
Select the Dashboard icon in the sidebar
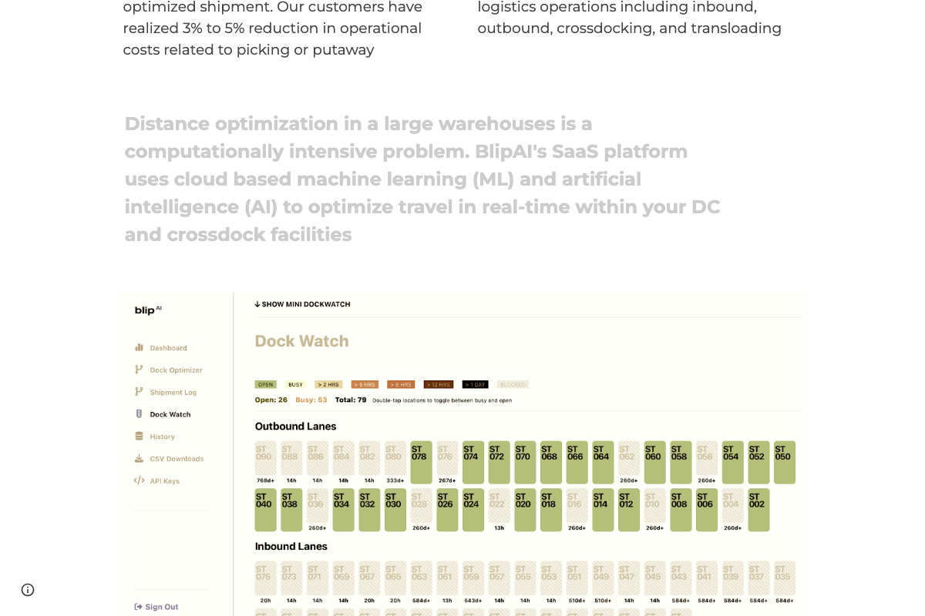pos(139,347)
